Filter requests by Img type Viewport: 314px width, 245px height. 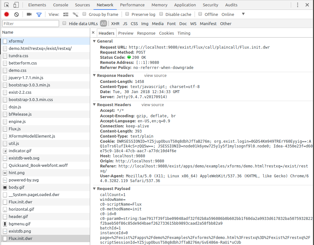pos(145,24)
